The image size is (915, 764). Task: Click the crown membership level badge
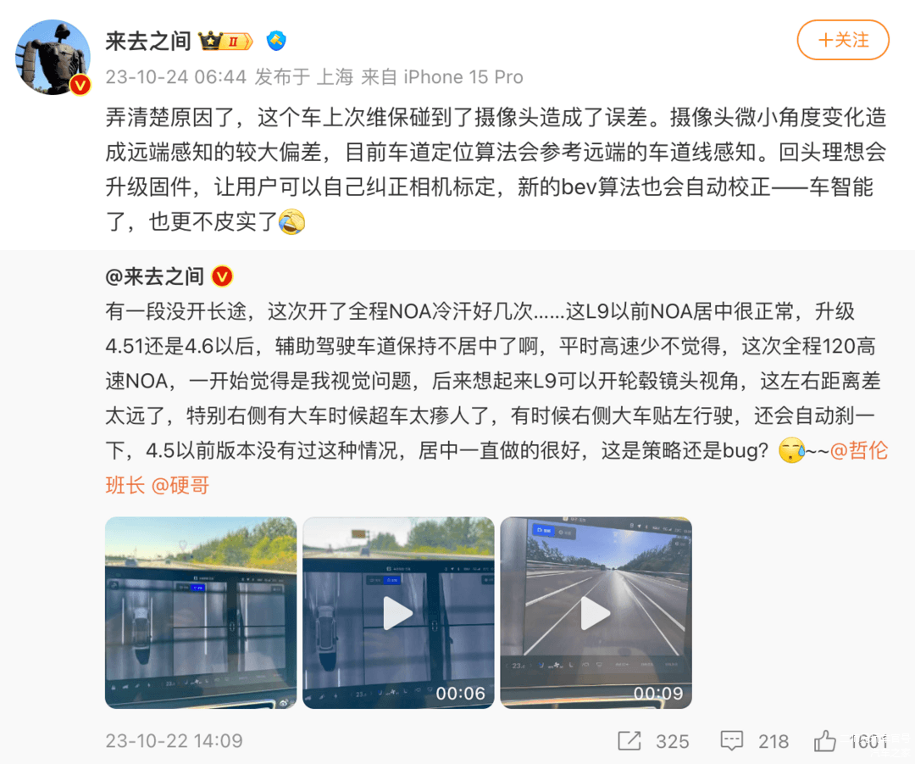tap(226, 41)
